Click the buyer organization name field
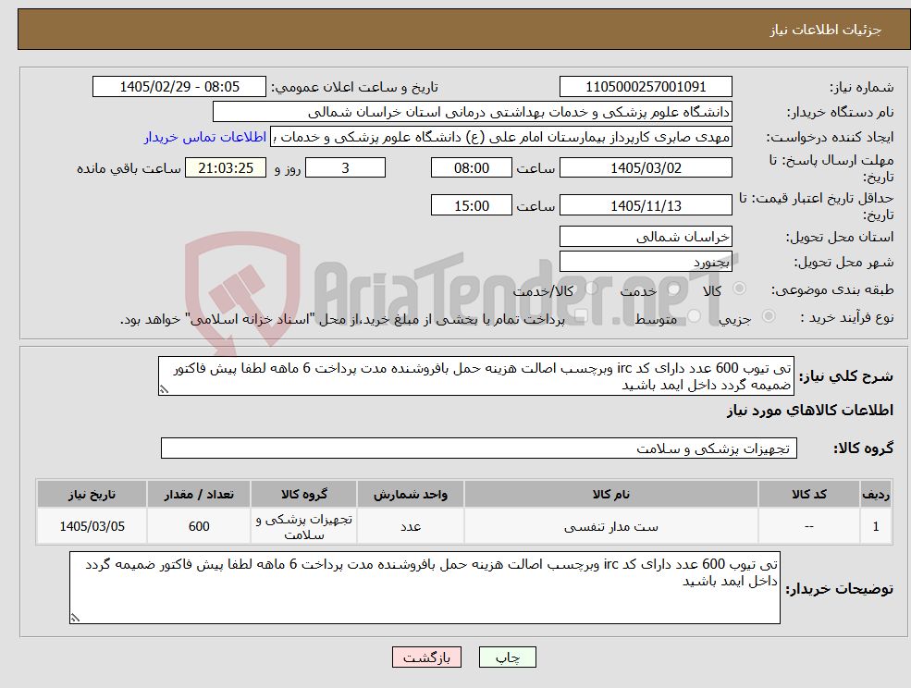This screenshot has width=911, height=688. 473,112
